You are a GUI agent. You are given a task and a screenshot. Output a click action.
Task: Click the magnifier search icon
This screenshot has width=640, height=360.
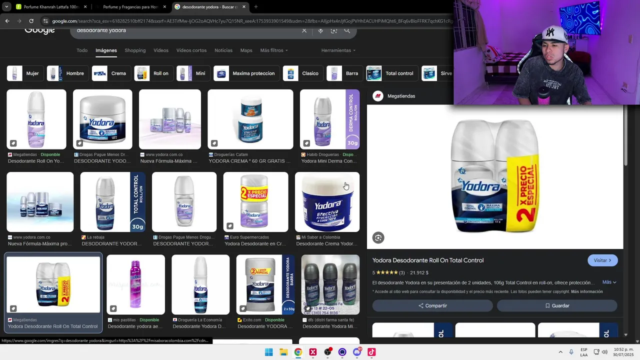pyautogui.click(x=347, y=30)
